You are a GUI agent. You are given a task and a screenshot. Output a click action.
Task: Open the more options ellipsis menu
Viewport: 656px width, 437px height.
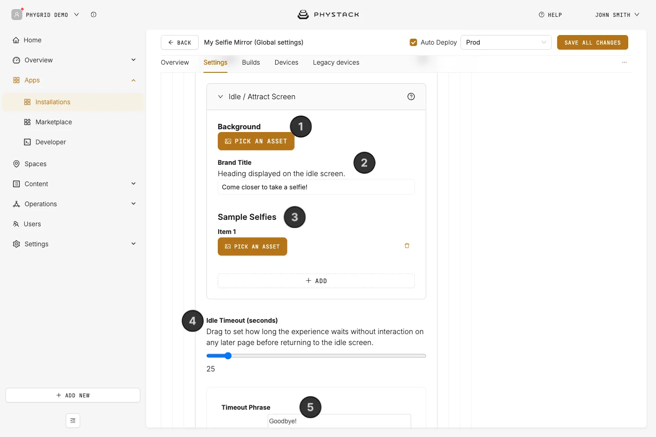625,62
